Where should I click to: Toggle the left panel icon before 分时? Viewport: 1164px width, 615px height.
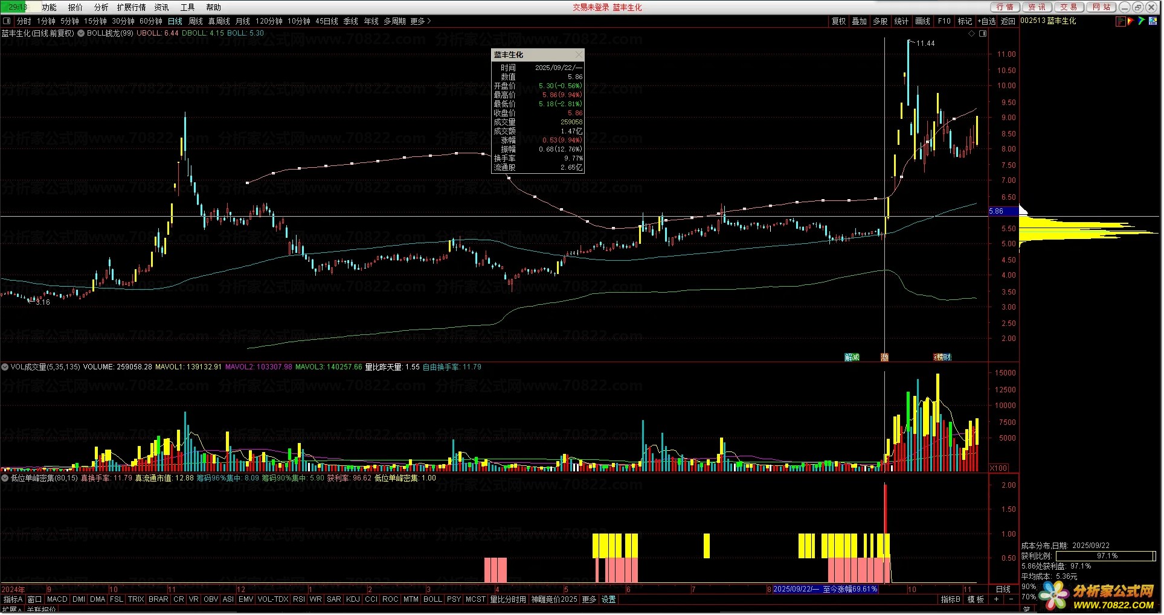coord(7,21)
